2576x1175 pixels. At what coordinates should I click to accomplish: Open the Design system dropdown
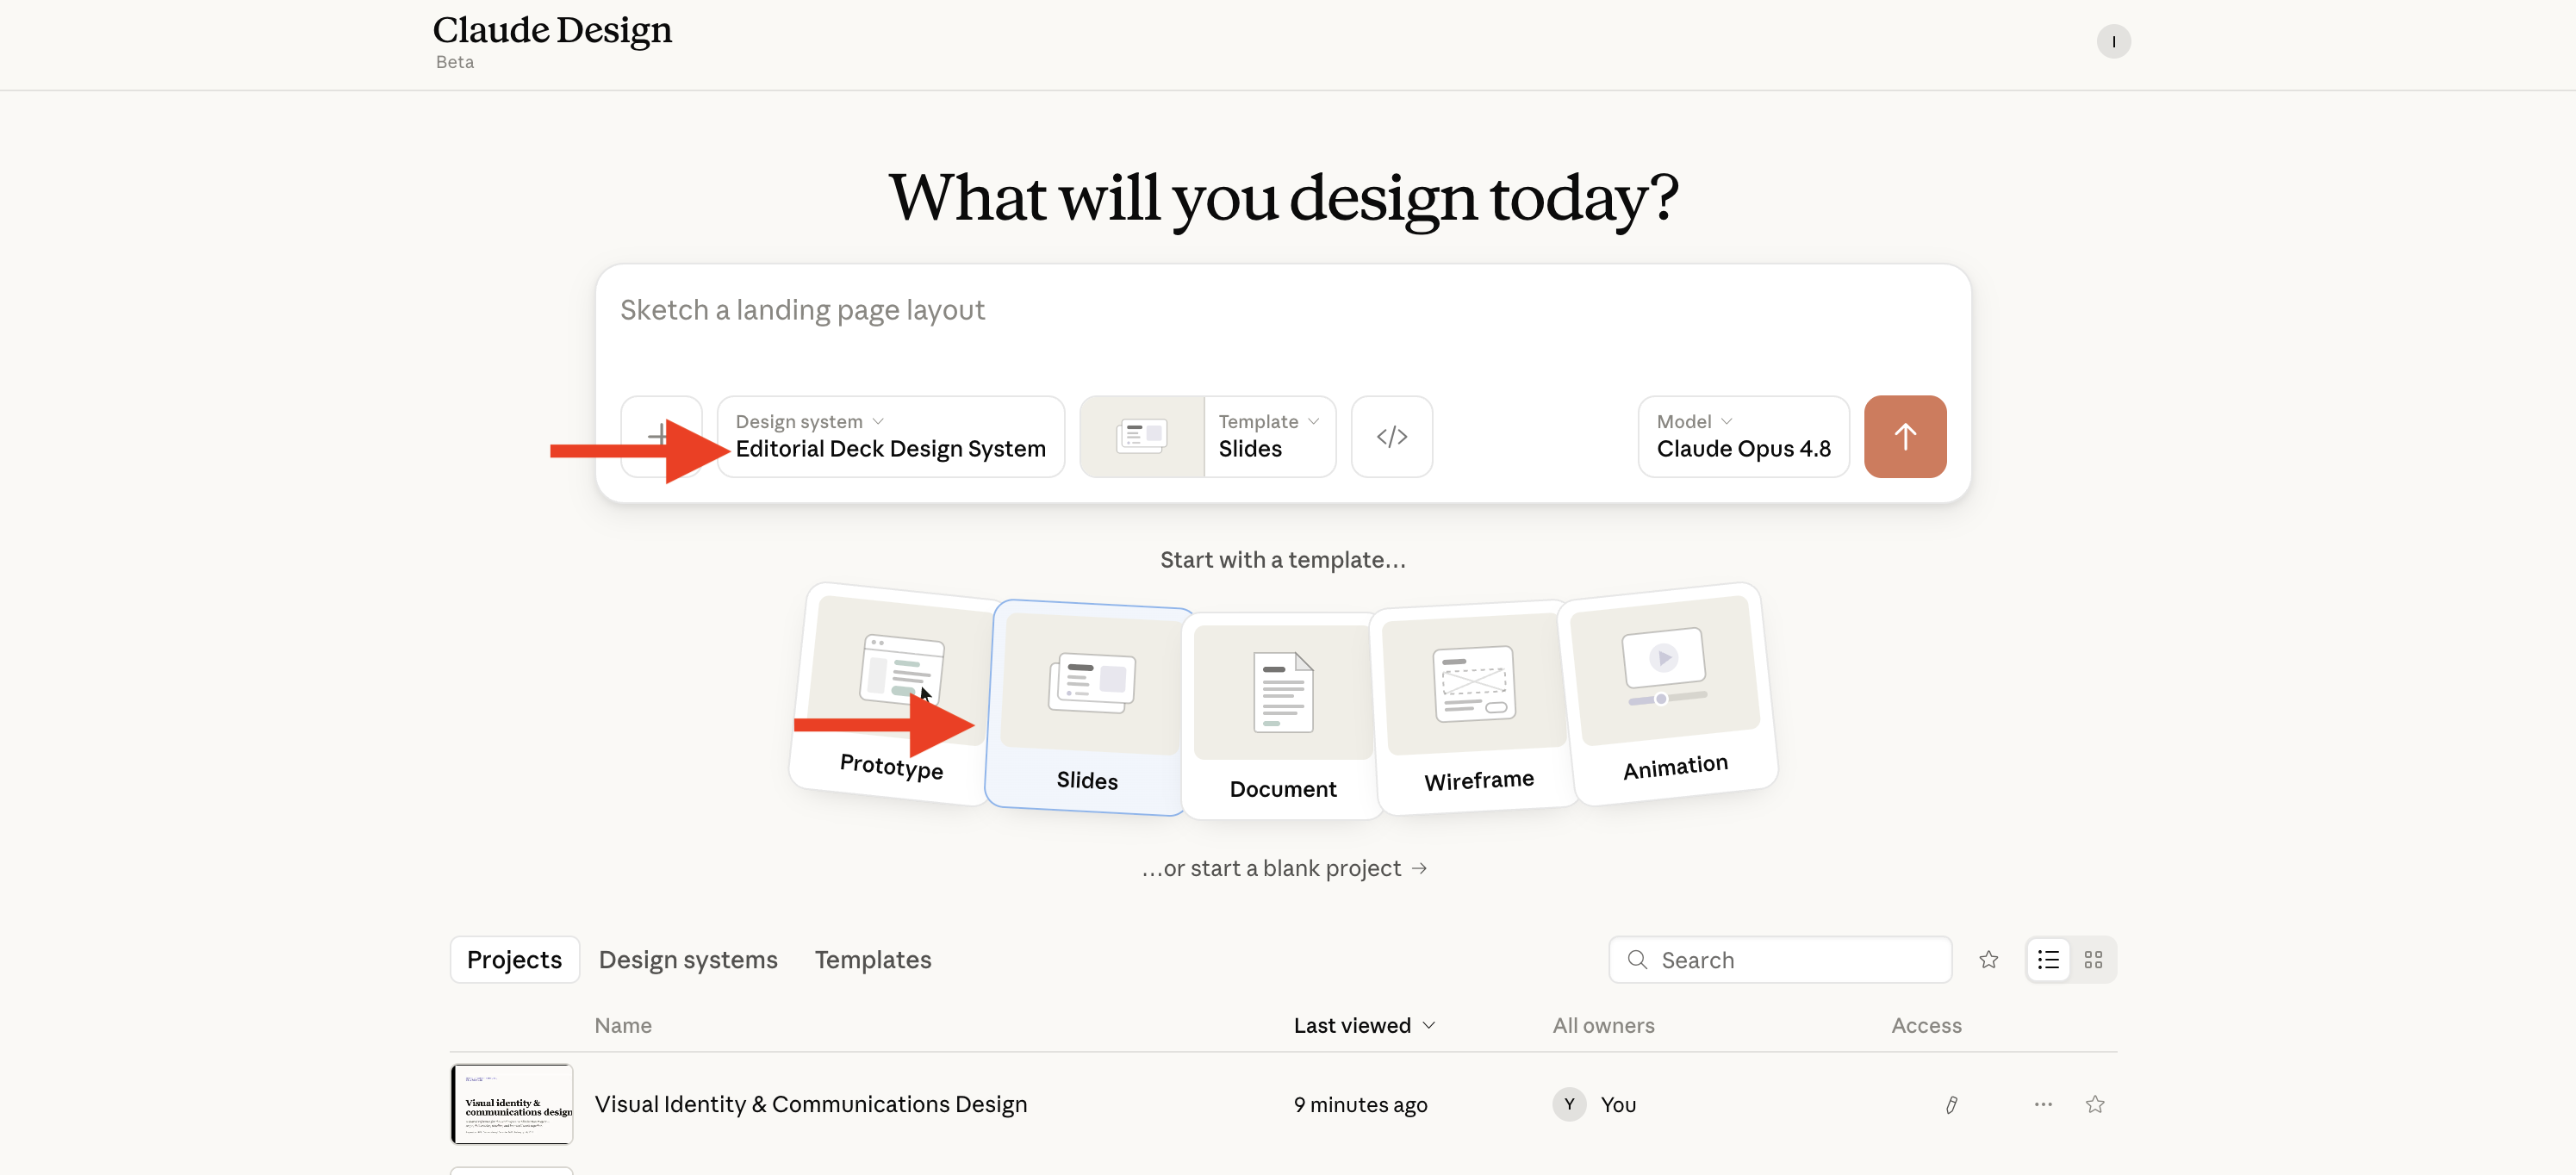coord(890,436)
